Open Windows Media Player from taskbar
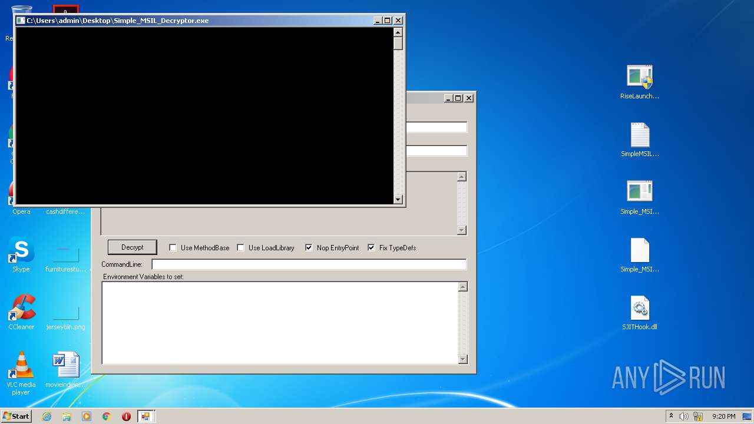 point(87,416)
